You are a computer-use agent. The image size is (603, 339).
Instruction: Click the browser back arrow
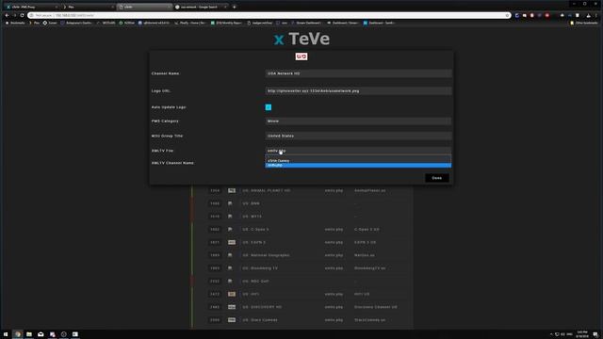coord(7,15)
